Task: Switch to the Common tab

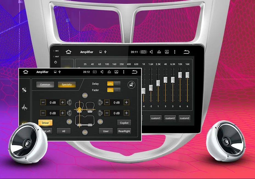Action: click(x=45, y=85)
